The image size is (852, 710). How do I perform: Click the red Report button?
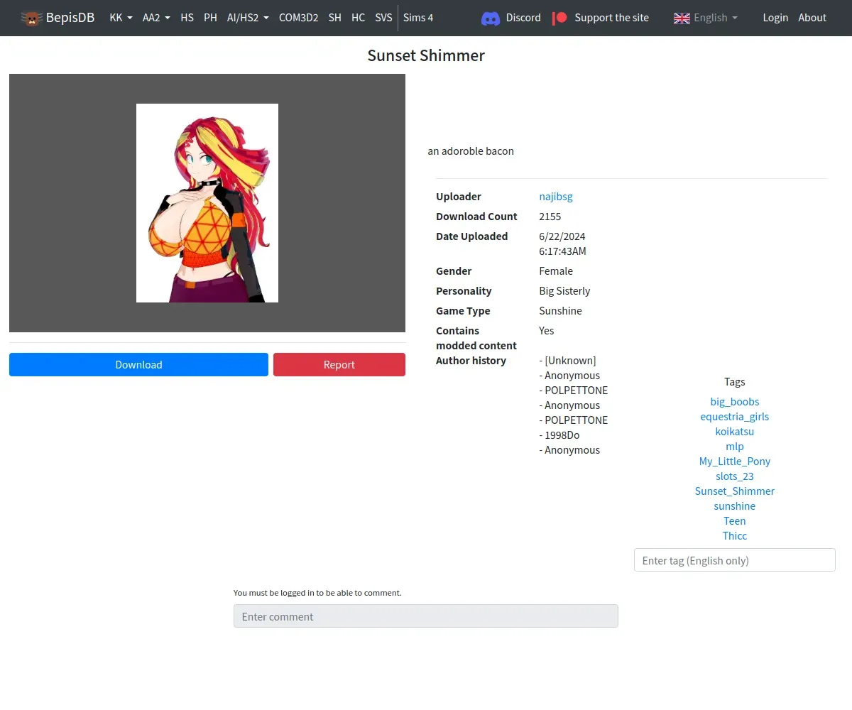pyautogui.click(x=339, y=364)
